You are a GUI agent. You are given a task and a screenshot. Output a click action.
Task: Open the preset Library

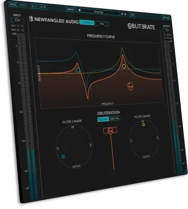[70, 9]
